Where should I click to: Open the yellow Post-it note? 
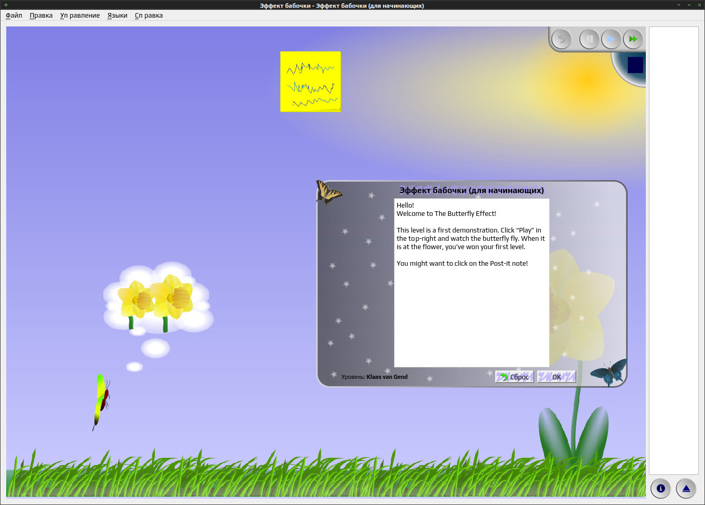310,81
